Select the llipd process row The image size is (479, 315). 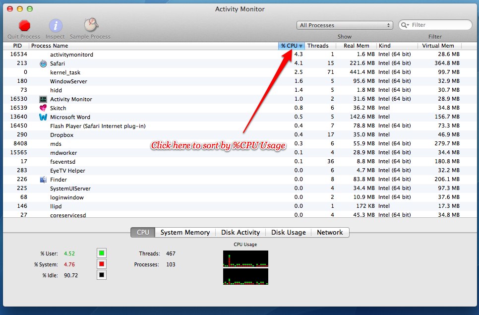[239, 206]
